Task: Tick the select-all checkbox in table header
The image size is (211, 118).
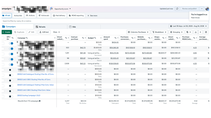Action: [x=3, y=38]
